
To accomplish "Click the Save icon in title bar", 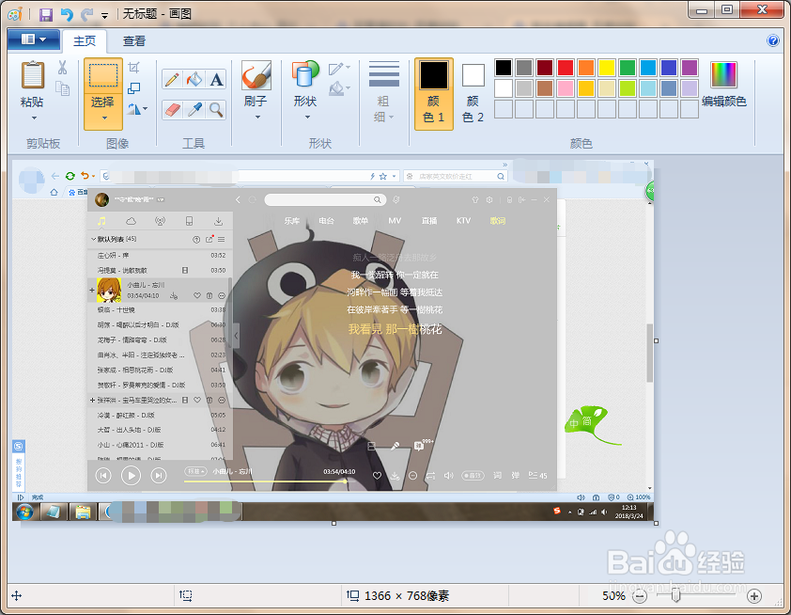I will coord(46,14).
